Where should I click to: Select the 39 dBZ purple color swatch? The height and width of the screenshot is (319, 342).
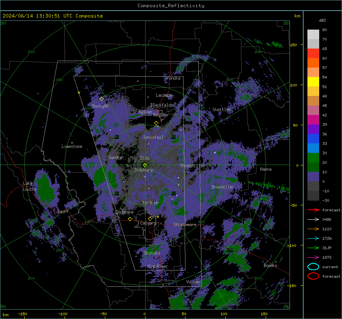point(313,129)
